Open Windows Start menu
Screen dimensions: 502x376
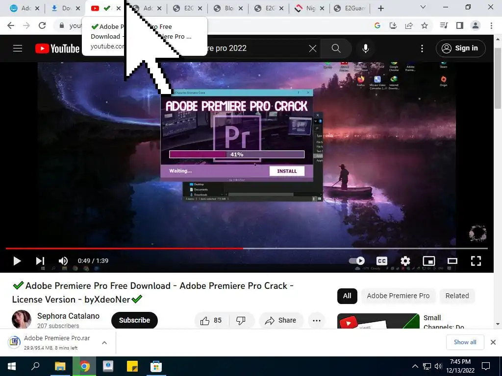pos(12,366)
